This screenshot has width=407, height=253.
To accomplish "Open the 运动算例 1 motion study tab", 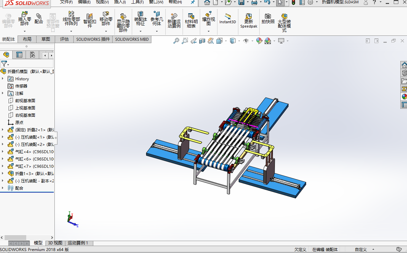I will click(x=78, y=243).
